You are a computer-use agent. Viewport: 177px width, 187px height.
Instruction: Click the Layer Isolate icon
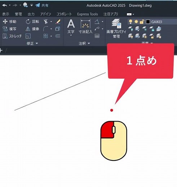click(x=137, y=29)
